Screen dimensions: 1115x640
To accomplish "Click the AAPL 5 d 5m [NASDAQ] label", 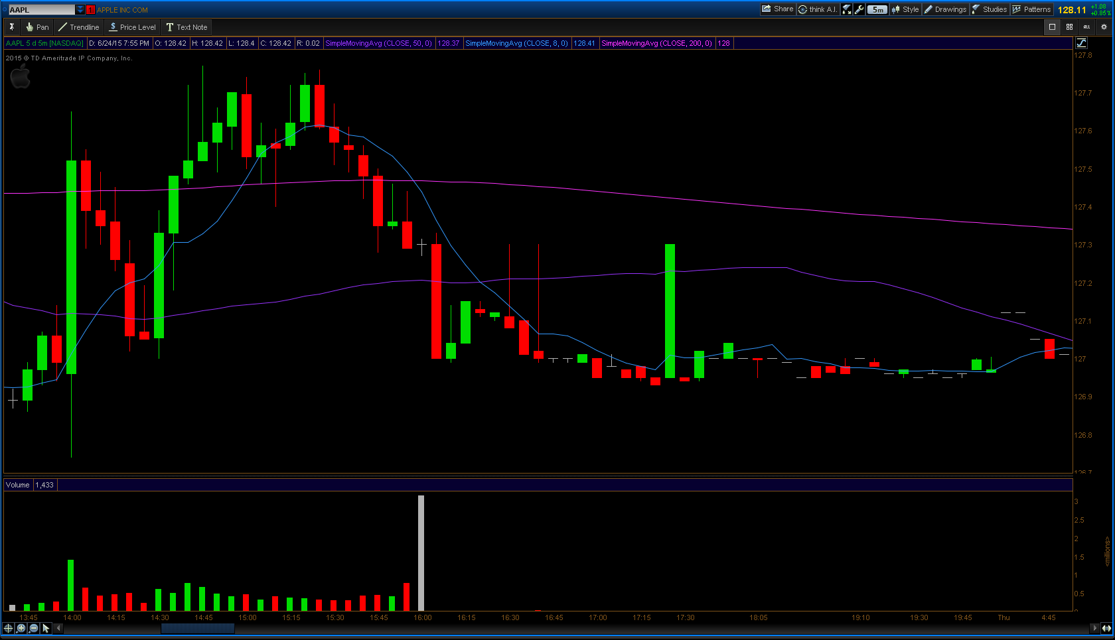I will pos(44,43).
